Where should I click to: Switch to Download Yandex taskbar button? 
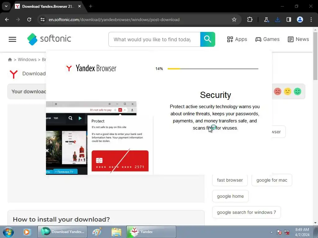(x=62, y=232)
